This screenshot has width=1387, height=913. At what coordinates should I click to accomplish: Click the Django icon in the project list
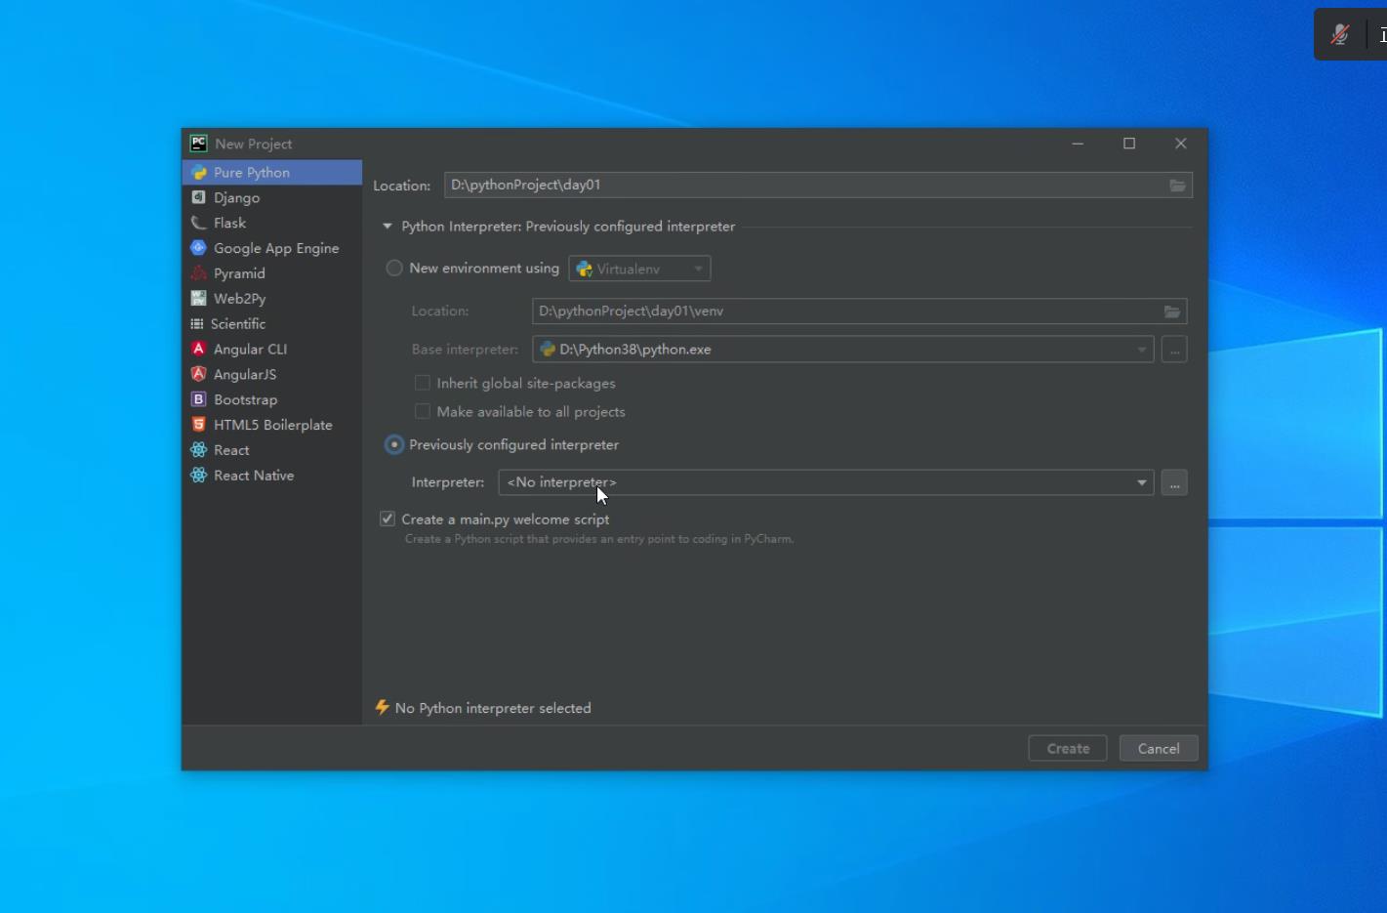[x=199, y=197]
